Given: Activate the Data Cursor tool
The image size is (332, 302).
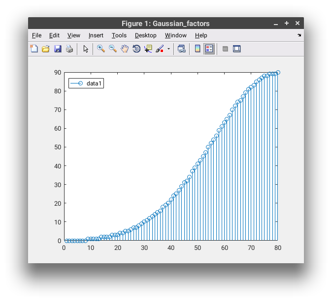Looking at the screenshot, I should (148, 49).
